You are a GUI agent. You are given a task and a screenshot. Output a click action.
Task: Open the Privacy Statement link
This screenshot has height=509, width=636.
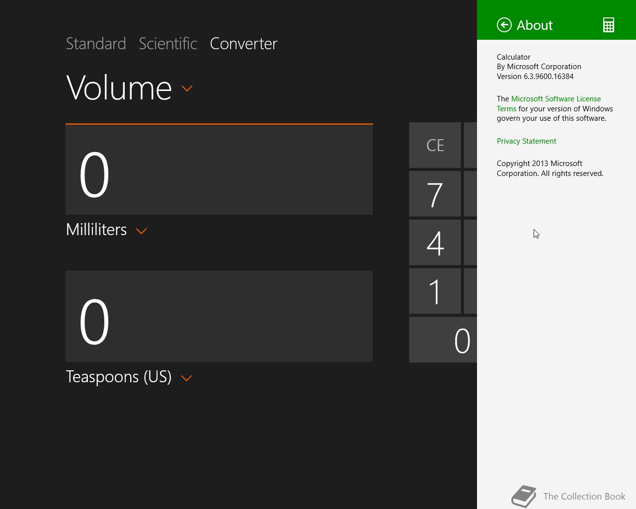[x=527, y=141]
